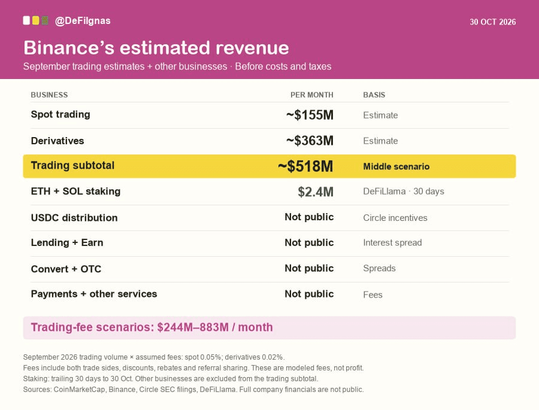Viewport: 539px width, 410px height.
Task: Click the Middle scenario label
Action: pyautogui.click(x=396, y=166)
